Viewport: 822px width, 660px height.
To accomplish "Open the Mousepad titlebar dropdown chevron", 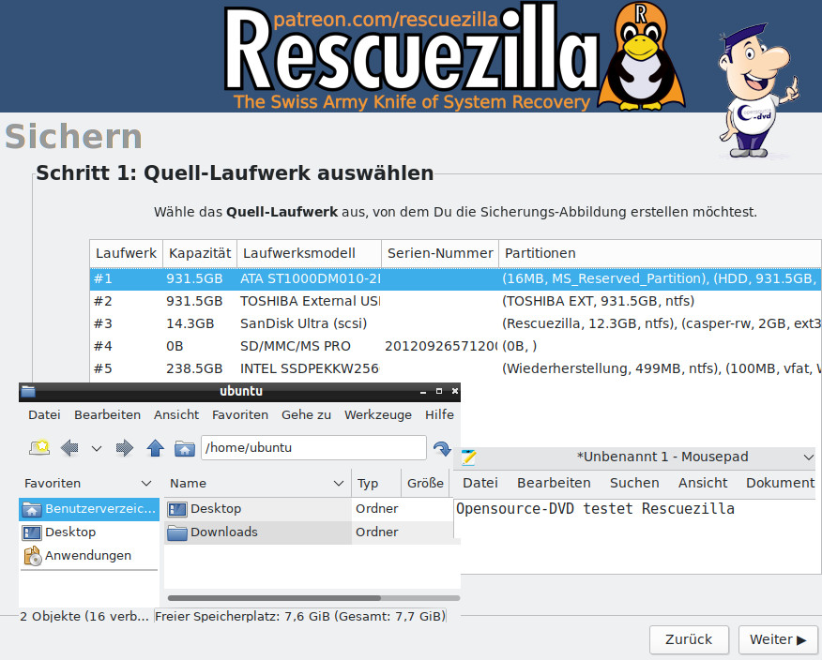I will pyautogui.click(x=809, y=457).
